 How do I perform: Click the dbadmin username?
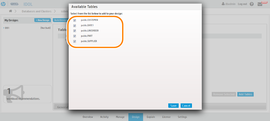230,4
